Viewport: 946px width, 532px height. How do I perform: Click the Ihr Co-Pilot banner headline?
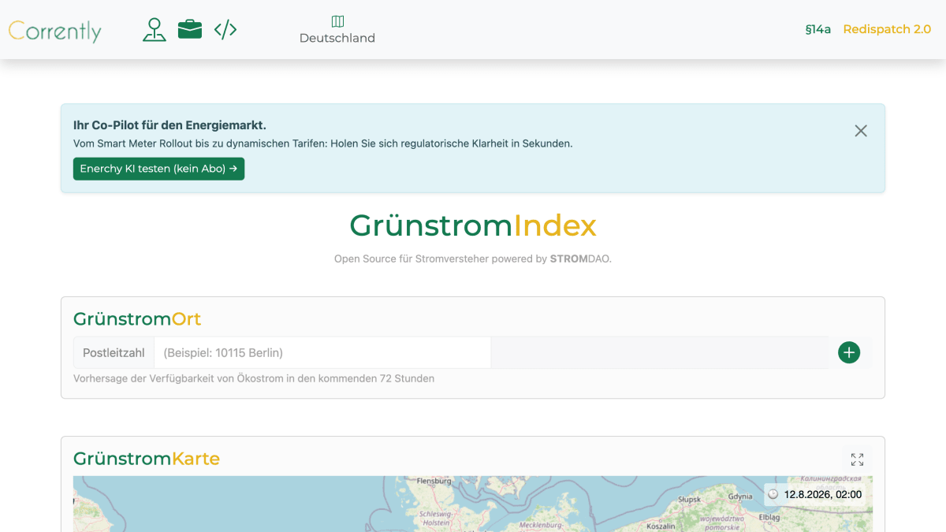pos(169,125)
